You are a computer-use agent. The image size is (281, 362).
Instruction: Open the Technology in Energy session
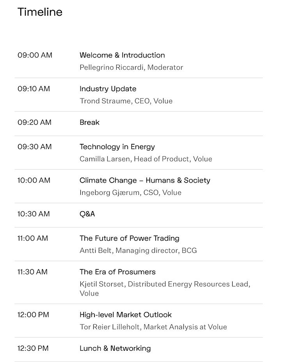coord(117,147)
